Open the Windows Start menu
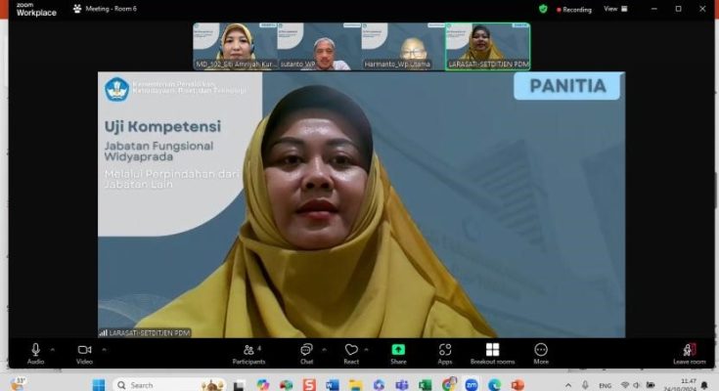This screenshot has width=719, height=391. point(99,384)
